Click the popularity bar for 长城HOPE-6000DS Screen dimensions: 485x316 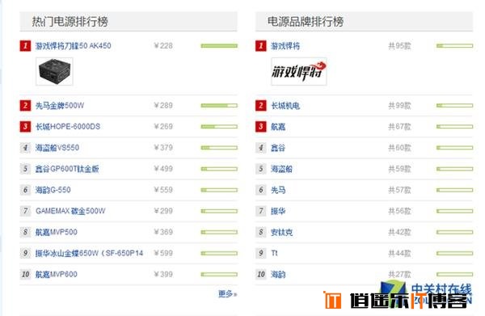point(219,126)
